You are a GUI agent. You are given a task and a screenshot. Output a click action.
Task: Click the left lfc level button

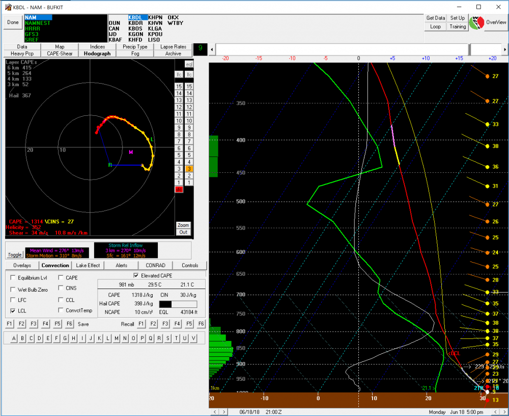click(179, 74)
